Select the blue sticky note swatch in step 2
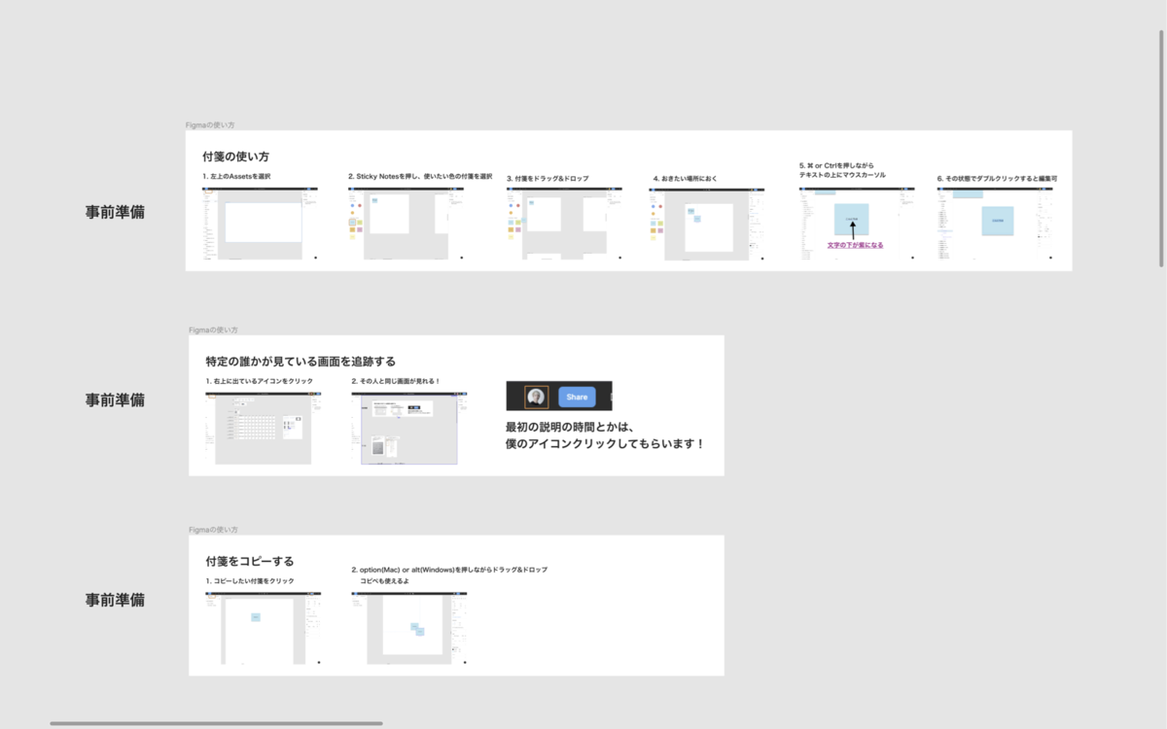1167x729 pixels. [x=352, y=223]
